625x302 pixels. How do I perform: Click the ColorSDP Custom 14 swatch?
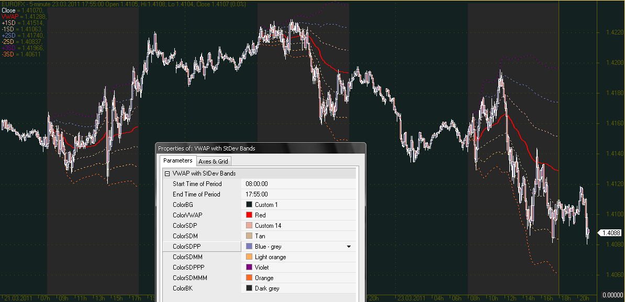pyautogui.click(x=249, y=226)
